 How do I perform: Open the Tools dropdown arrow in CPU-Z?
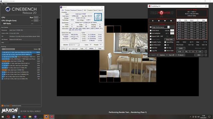pyautogui.click(x=86, y=49)
